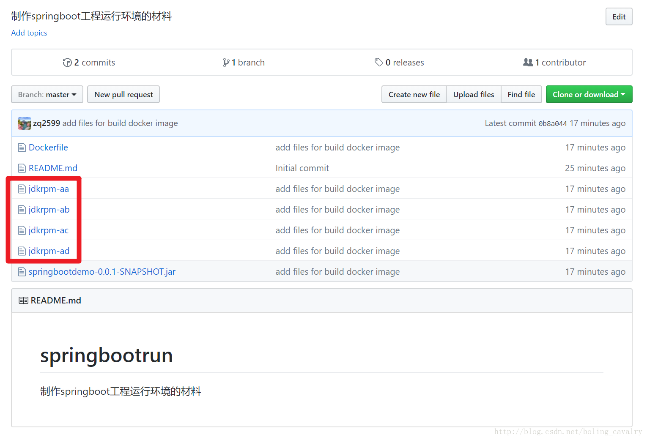
Task: Click the file icon beside Dockerfile
Action: click(x=22, y=148)
